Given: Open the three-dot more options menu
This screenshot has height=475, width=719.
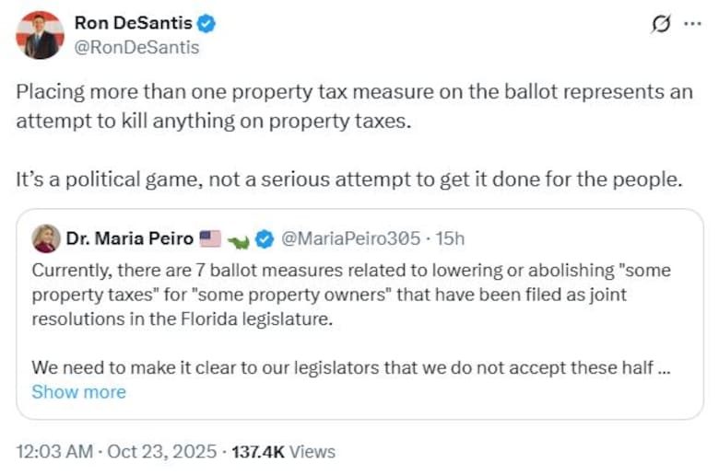Looking at the screenshot, I should click(692, 25).
